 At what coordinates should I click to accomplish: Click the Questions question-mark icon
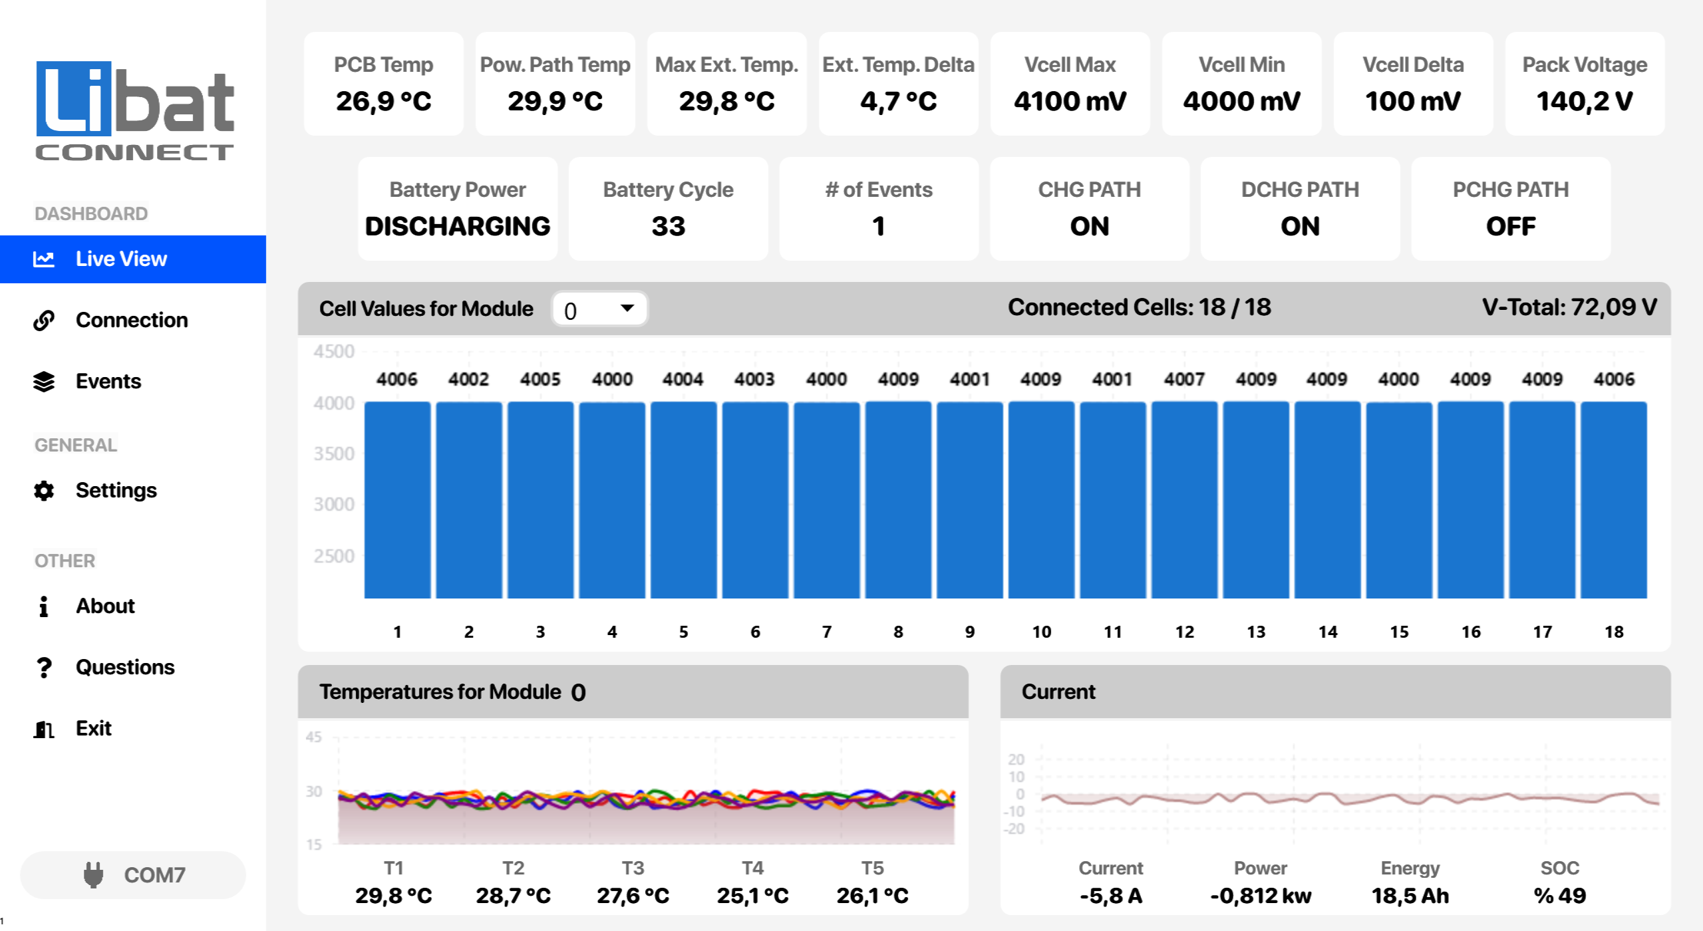pyautogui.click(x=44, y=668)
